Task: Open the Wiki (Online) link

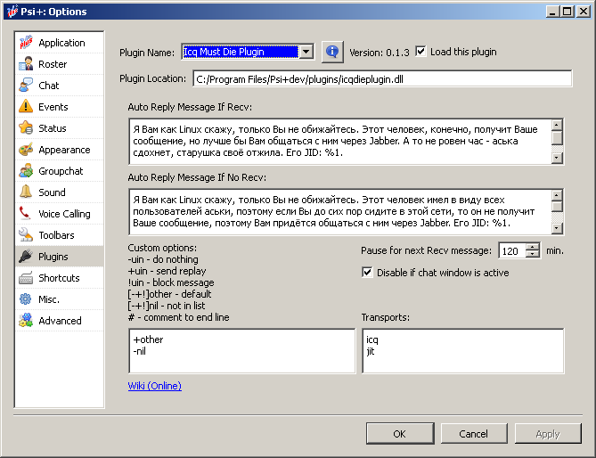Action: coord(155,386)
